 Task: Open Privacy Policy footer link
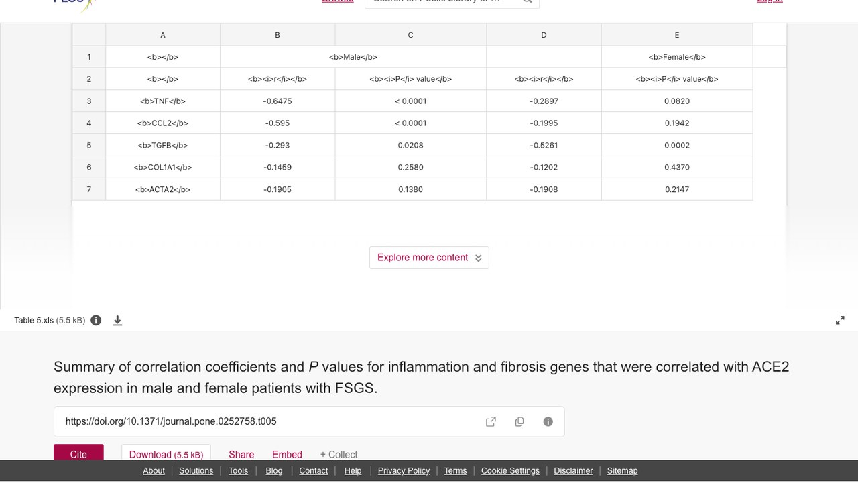404,470
